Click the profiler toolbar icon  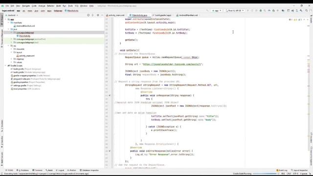[269, 11]
